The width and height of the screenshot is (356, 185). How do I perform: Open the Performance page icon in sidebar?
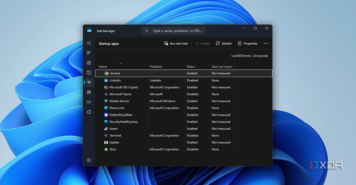(x=89, y=63)
